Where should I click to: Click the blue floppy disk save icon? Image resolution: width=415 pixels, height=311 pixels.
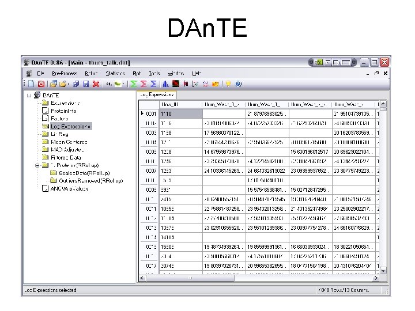[86, 84]
